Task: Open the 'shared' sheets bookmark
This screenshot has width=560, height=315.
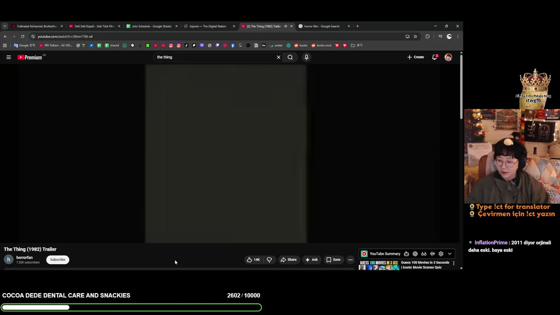Action: 112,45
